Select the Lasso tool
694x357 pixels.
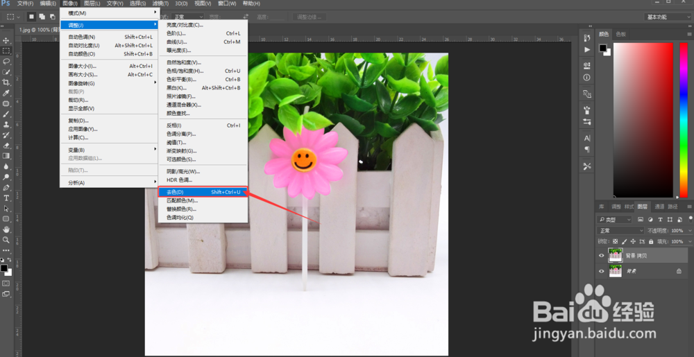click(6, 62)
